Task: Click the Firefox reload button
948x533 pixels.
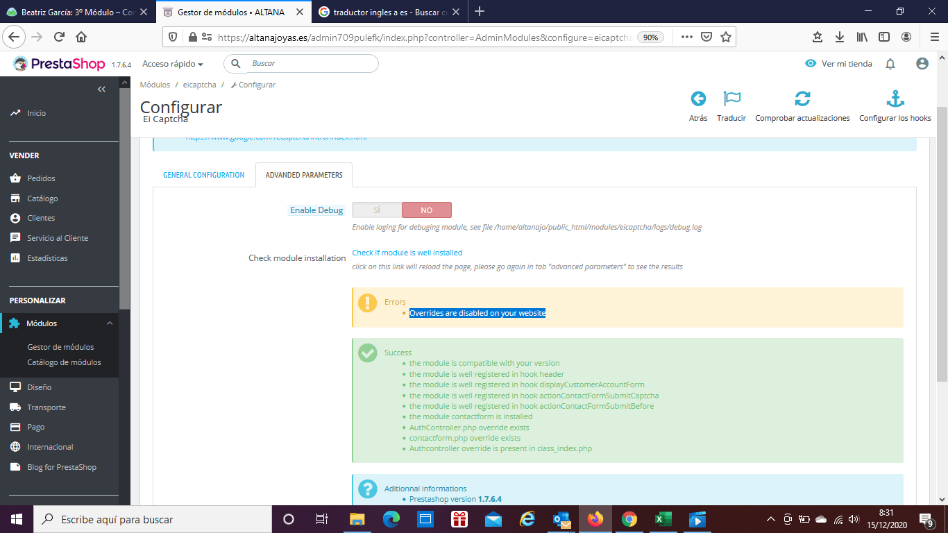Action: tap(59, 37)
